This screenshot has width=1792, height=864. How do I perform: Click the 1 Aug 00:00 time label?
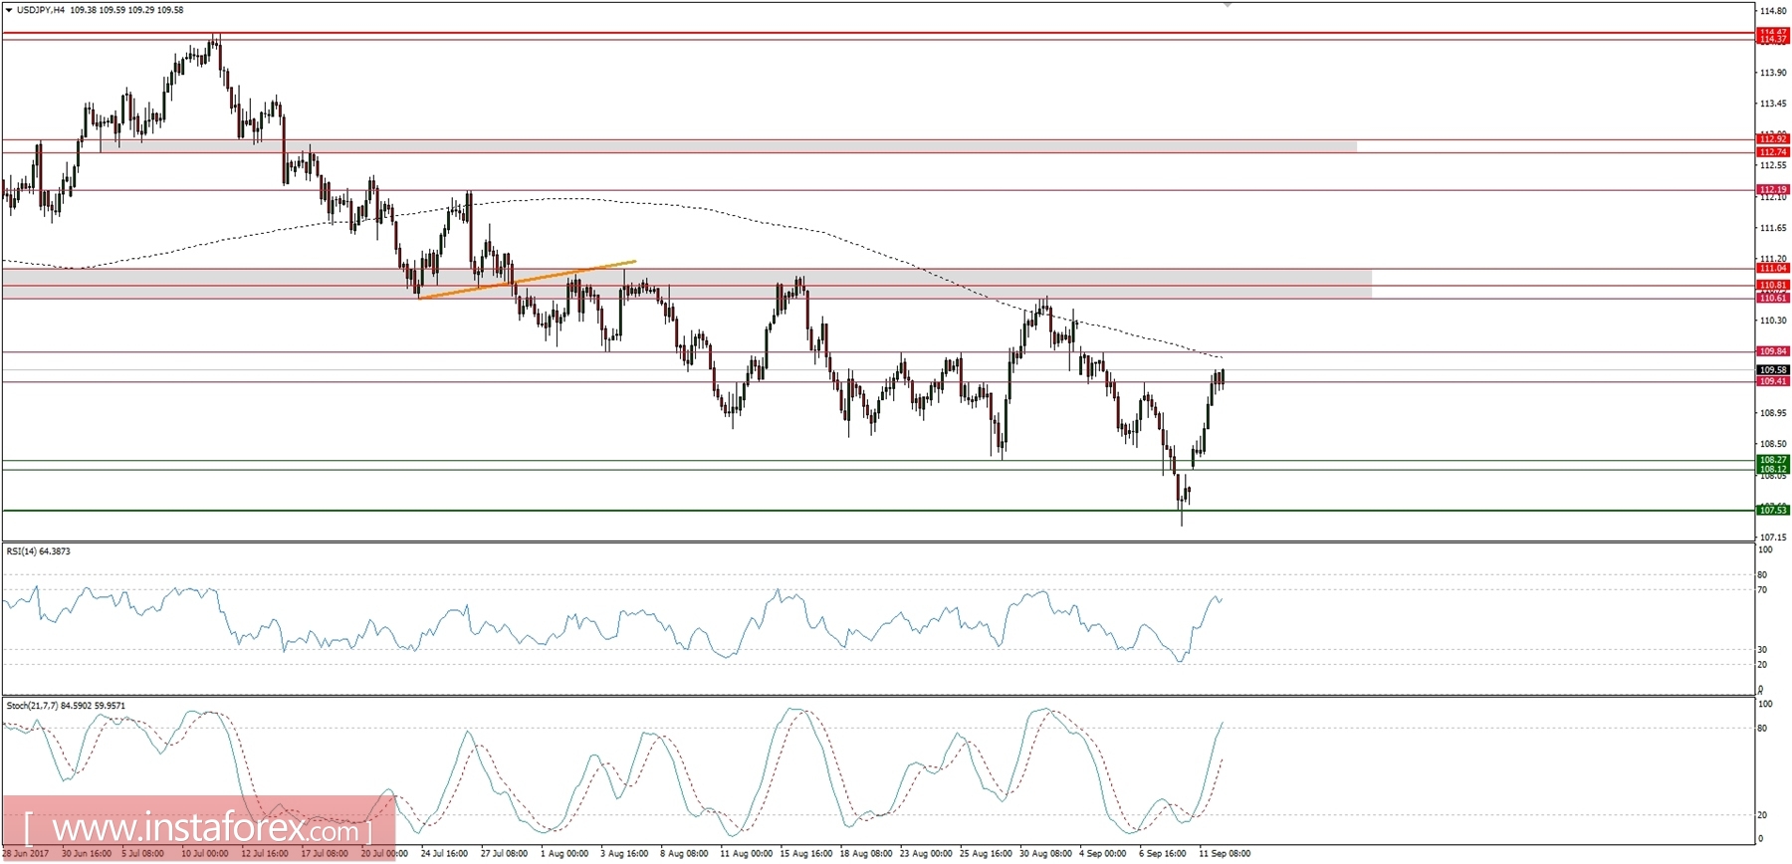pos(564,853)
